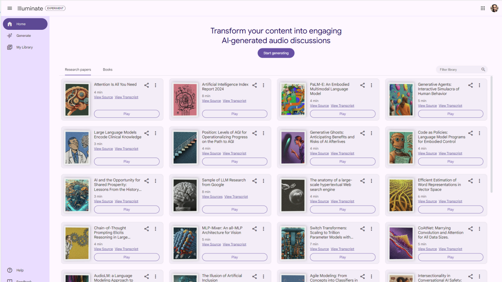Viewport: 502px width, 282px height.
Task: Open more options for MLP-Mixer card
Action: click(x=264, y=229)
